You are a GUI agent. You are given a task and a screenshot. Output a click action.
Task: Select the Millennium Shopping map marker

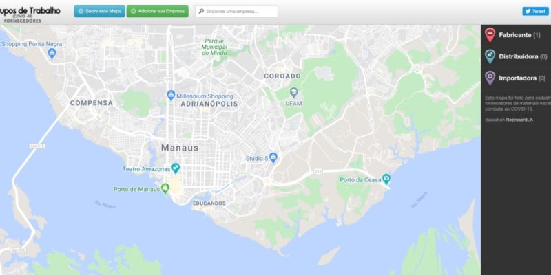171,95
